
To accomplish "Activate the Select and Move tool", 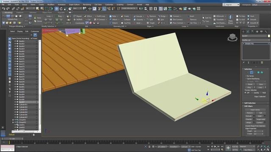I will click(56, 8).
